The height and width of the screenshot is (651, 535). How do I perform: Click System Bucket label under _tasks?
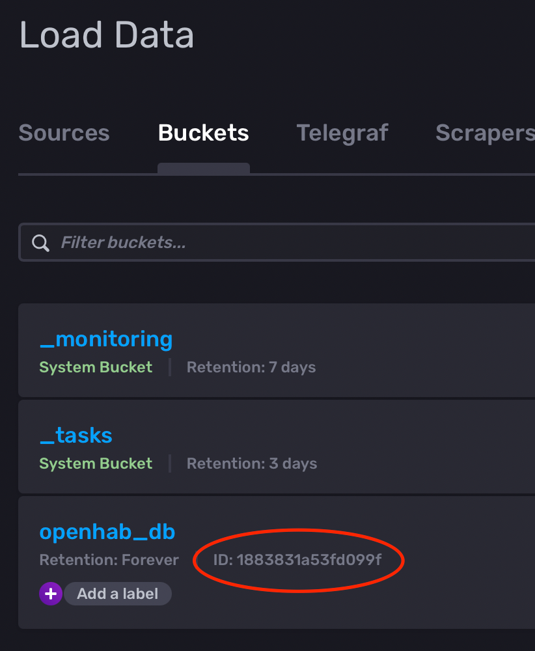pos(96,464)
